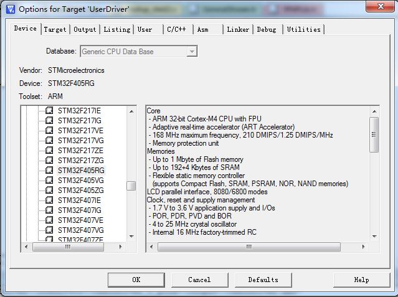The width and height of the screenshot is (398, 297).
Task: Click description pane scroll right arrow
Action: [363, 247]
